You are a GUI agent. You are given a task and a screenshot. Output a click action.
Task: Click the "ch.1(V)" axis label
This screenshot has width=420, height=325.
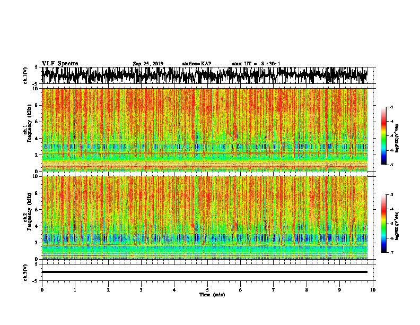tap(25, 75)
